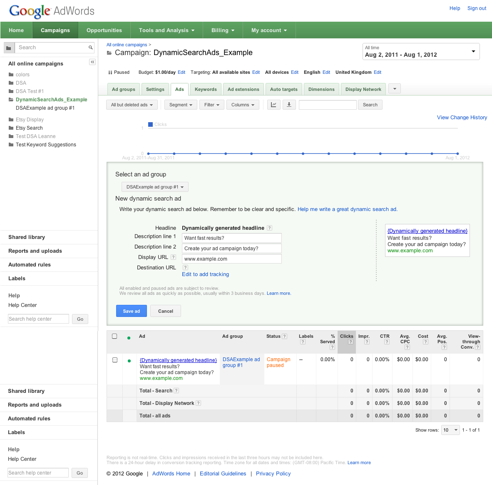This screenshot has height=485, width=492.
Task: Open Test Keyword Suggestions campaign
Action: coord(46,145)
